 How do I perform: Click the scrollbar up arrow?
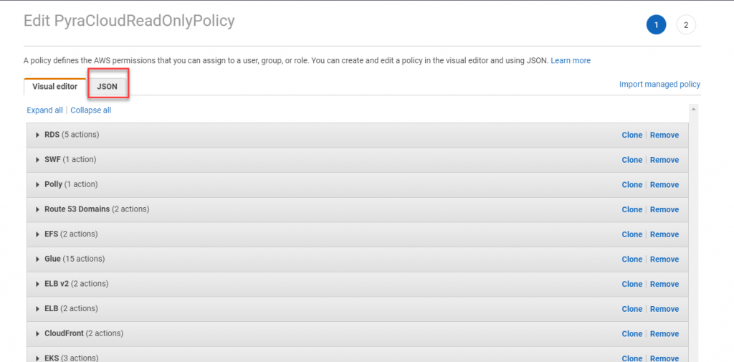(x=693, y=109)
